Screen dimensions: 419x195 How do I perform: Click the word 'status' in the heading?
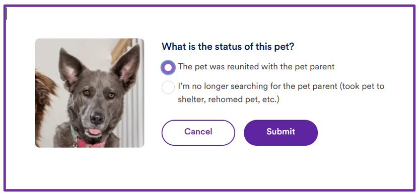[229, 46]
